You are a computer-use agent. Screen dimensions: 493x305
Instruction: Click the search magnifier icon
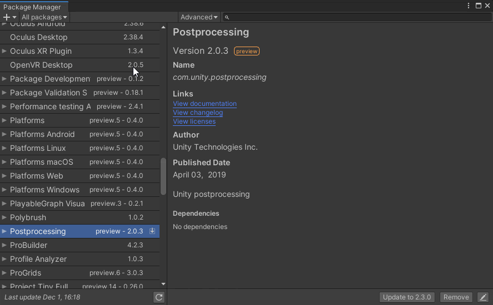(x=227, y=18)
